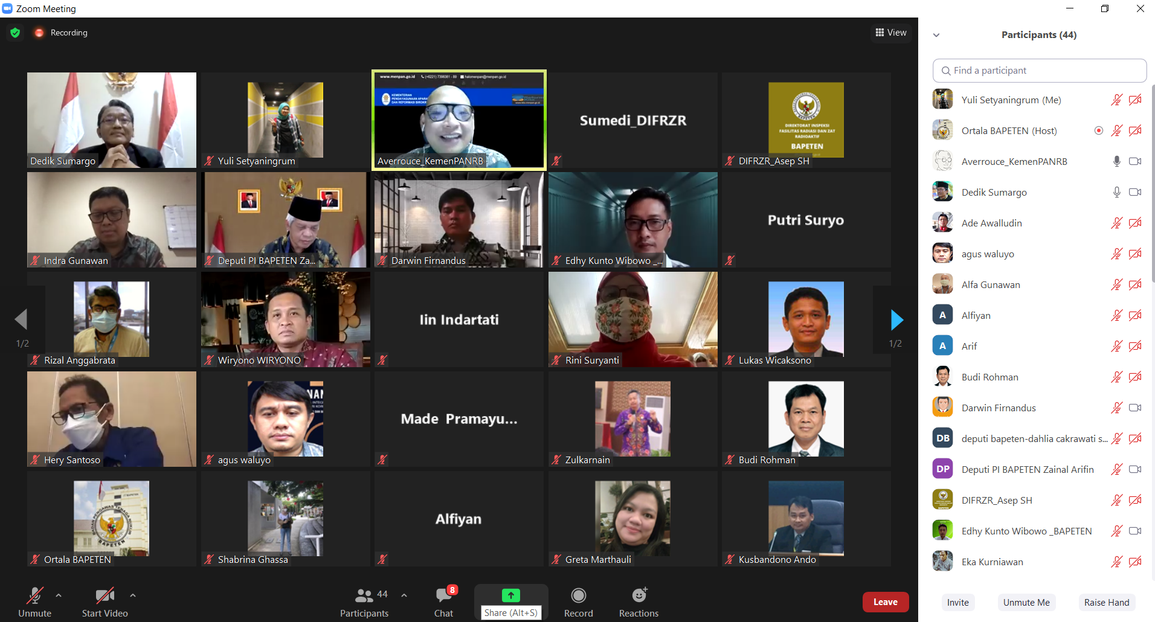Select Rini Suryanti video tile
Image resolution: width=1155 pixels, height=622 pixels.
(633, 319)
